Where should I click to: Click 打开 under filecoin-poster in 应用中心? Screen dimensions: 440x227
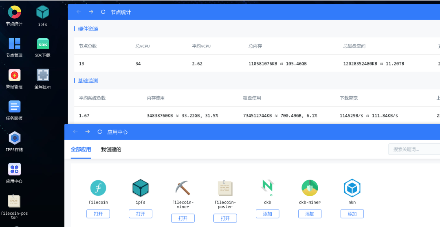point(225,218)
